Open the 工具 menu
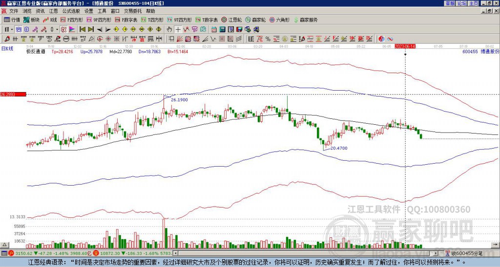 pyautogui.click(x=102, y=11)
